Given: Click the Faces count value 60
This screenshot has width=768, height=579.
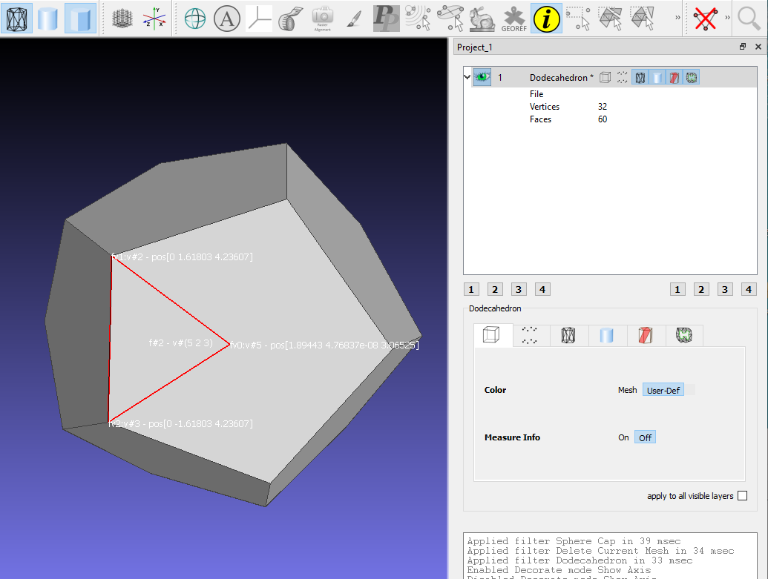Looking at the screenshot, I should click(x=603, y=119).
